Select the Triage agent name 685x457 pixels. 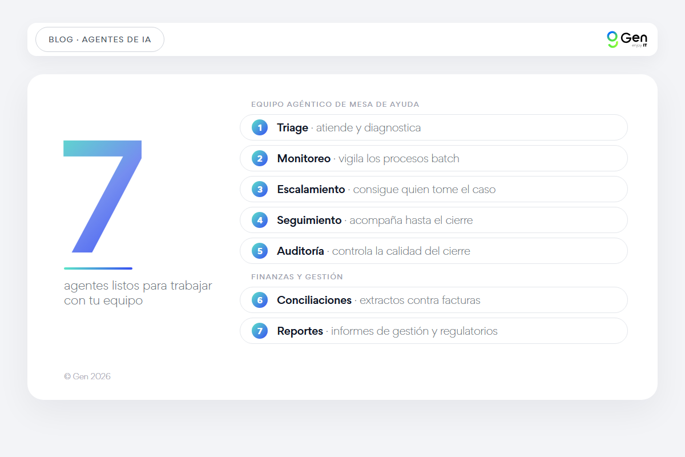coord(293,127)
